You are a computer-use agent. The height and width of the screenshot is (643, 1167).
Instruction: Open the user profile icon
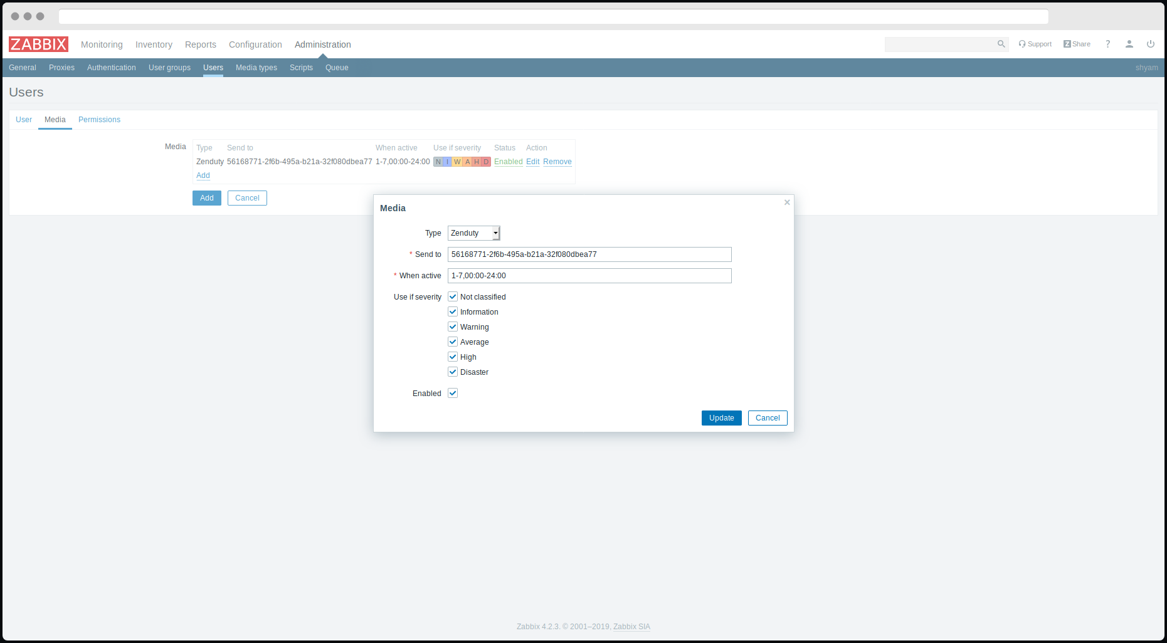click(1129, 44)
